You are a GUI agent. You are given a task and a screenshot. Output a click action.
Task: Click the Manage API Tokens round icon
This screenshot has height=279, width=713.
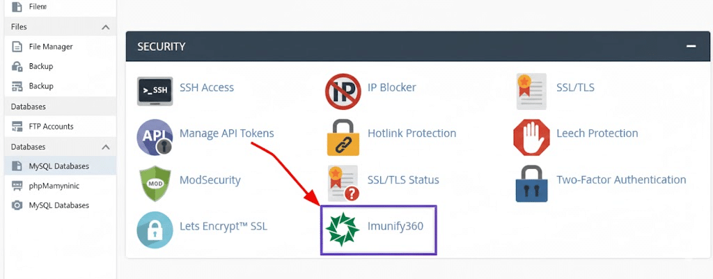coord(155,137)
